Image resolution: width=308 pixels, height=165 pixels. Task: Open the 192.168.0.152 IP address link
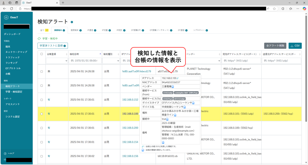pos(130,100)
